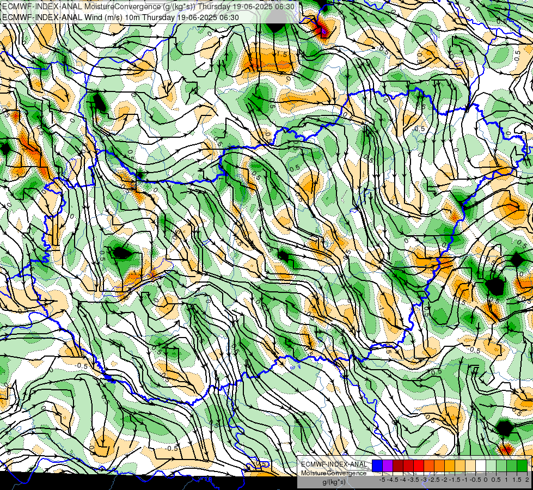Click the white swatch in the legend
Screen dimensions: 533x490
point(481,466)
